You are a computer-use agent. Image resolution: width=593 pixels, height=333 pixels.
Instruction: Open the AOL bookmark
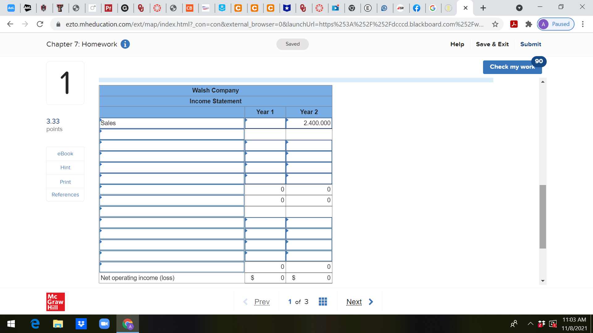click(11, 8)
